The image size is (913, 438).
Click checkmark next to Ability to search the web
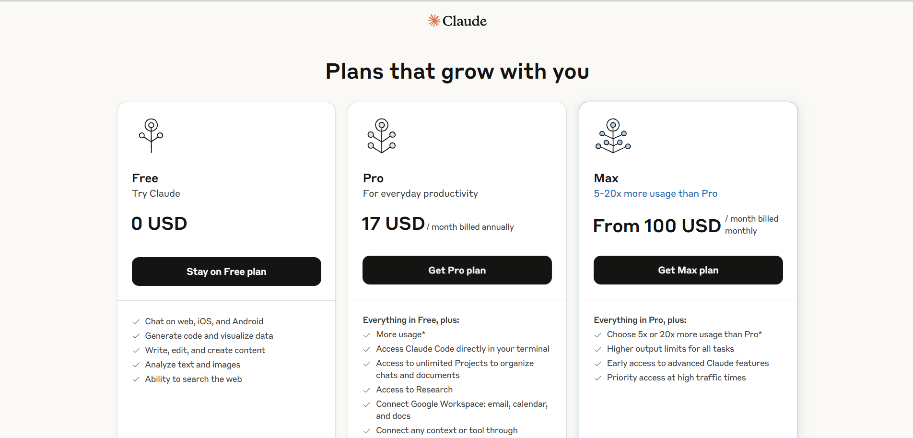pos(136,379)
